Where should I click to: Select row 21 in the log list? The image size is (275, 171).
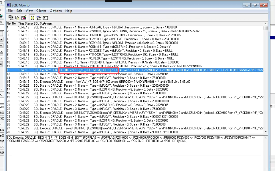click(x=135, y=105)
